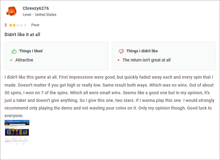The width and height of the screenshot is (220, 160).
Task: Click the Things I didn't like heading
Action: pyautogui.click(x=142, y=51)
